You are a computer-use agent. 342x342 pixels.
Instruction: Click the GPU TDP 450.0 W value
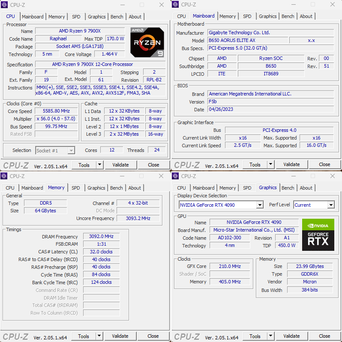[287, 245]
